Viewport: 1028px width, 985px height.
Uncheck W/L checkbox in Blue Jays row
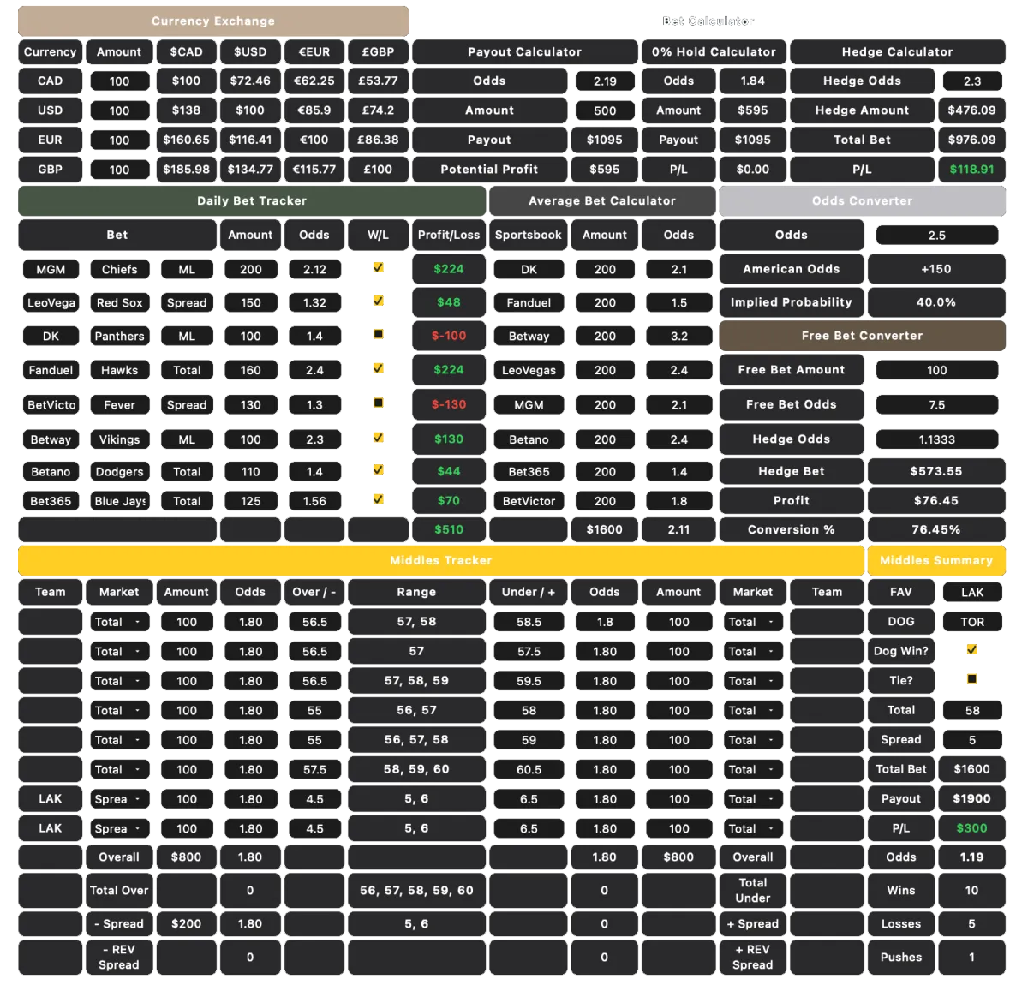coord(377,500)
